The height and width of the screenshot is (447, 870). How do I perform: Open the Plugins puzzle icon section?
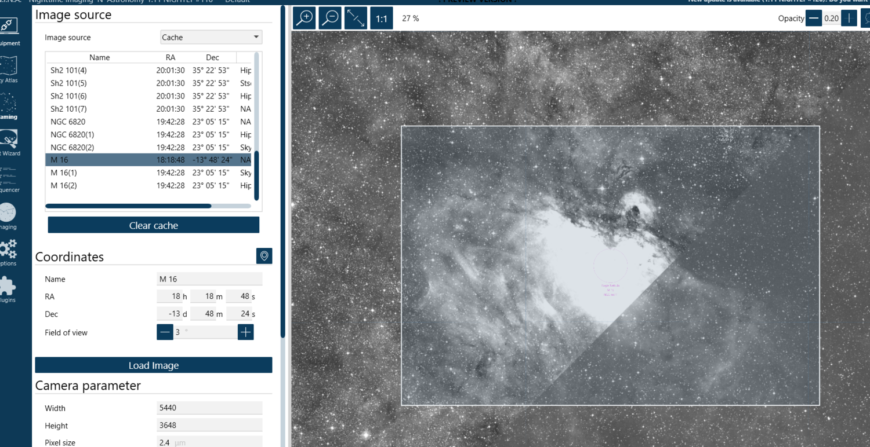[9, 289]
